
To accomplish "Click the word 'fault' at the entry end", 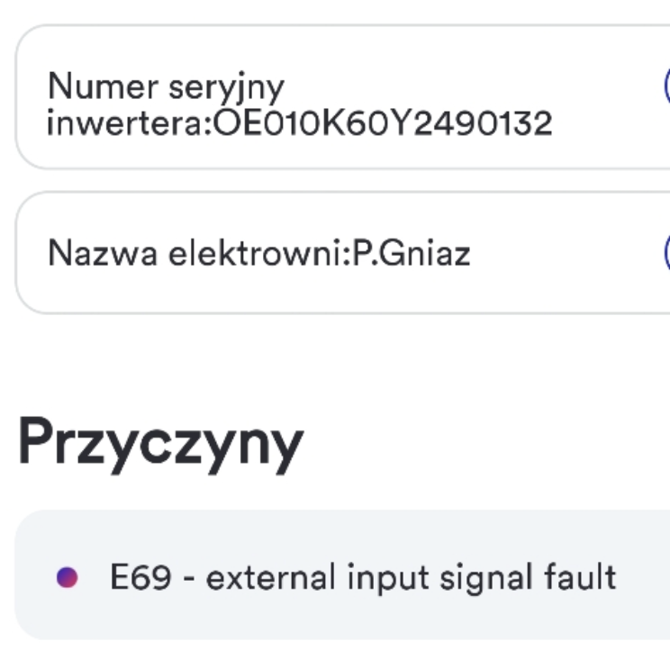I will [580, 576].
